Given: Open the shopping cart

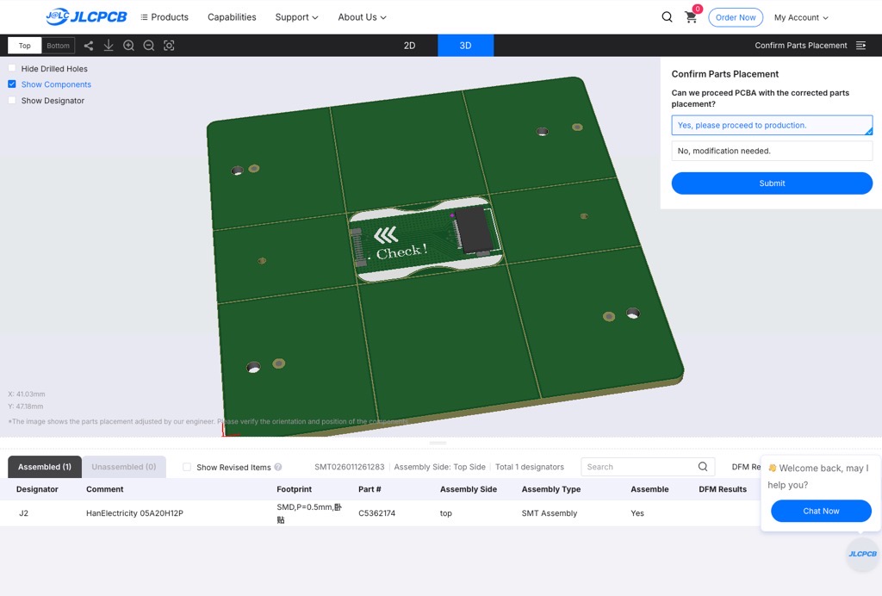Looking at the screenshot, I should (x=691, y=17).
